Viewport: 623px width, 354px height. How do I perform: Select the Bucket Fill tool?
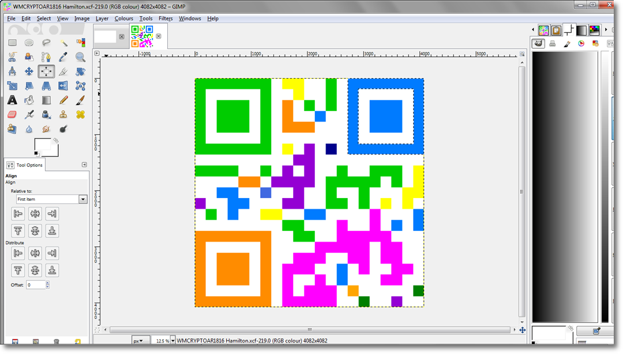pyautogui.click(x=29, y=100)
